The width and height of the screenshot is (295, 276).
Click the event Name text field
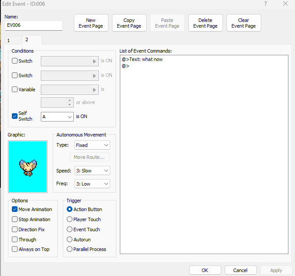click(x=33, y=25)
